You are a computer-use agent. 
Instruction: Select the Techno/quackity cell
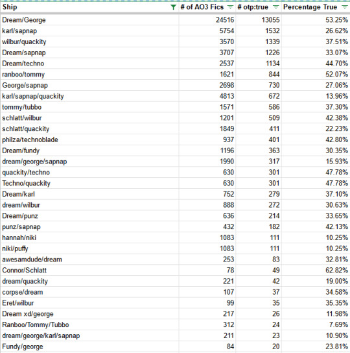tap(89, 183)
